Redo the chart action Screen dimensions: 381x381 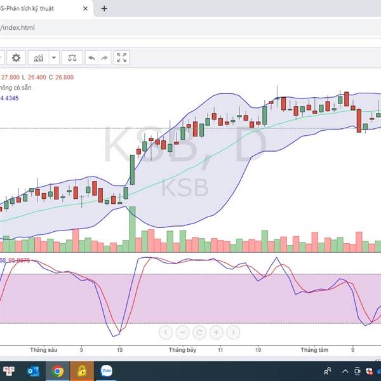tap(105, 58)
